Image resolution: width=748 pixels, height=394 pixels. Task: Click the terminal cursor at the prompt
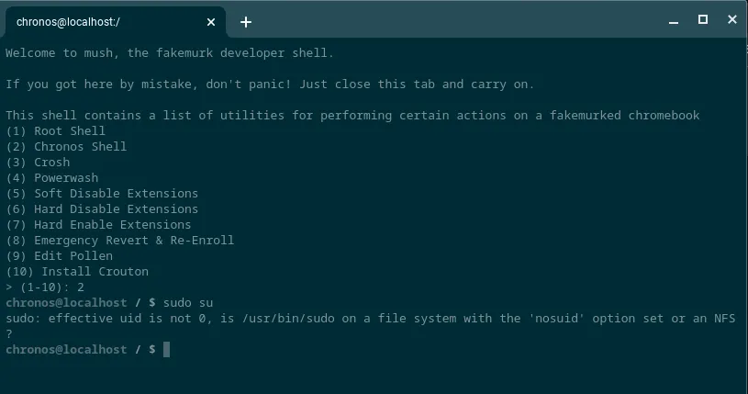point(166,350)
